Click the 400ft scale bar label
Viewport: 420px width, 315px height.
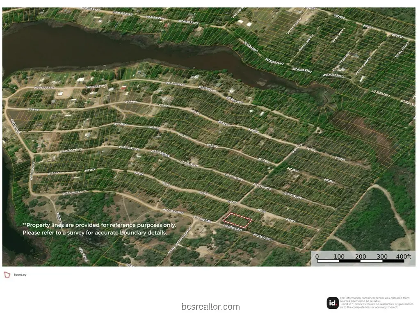tap(404, 256)
